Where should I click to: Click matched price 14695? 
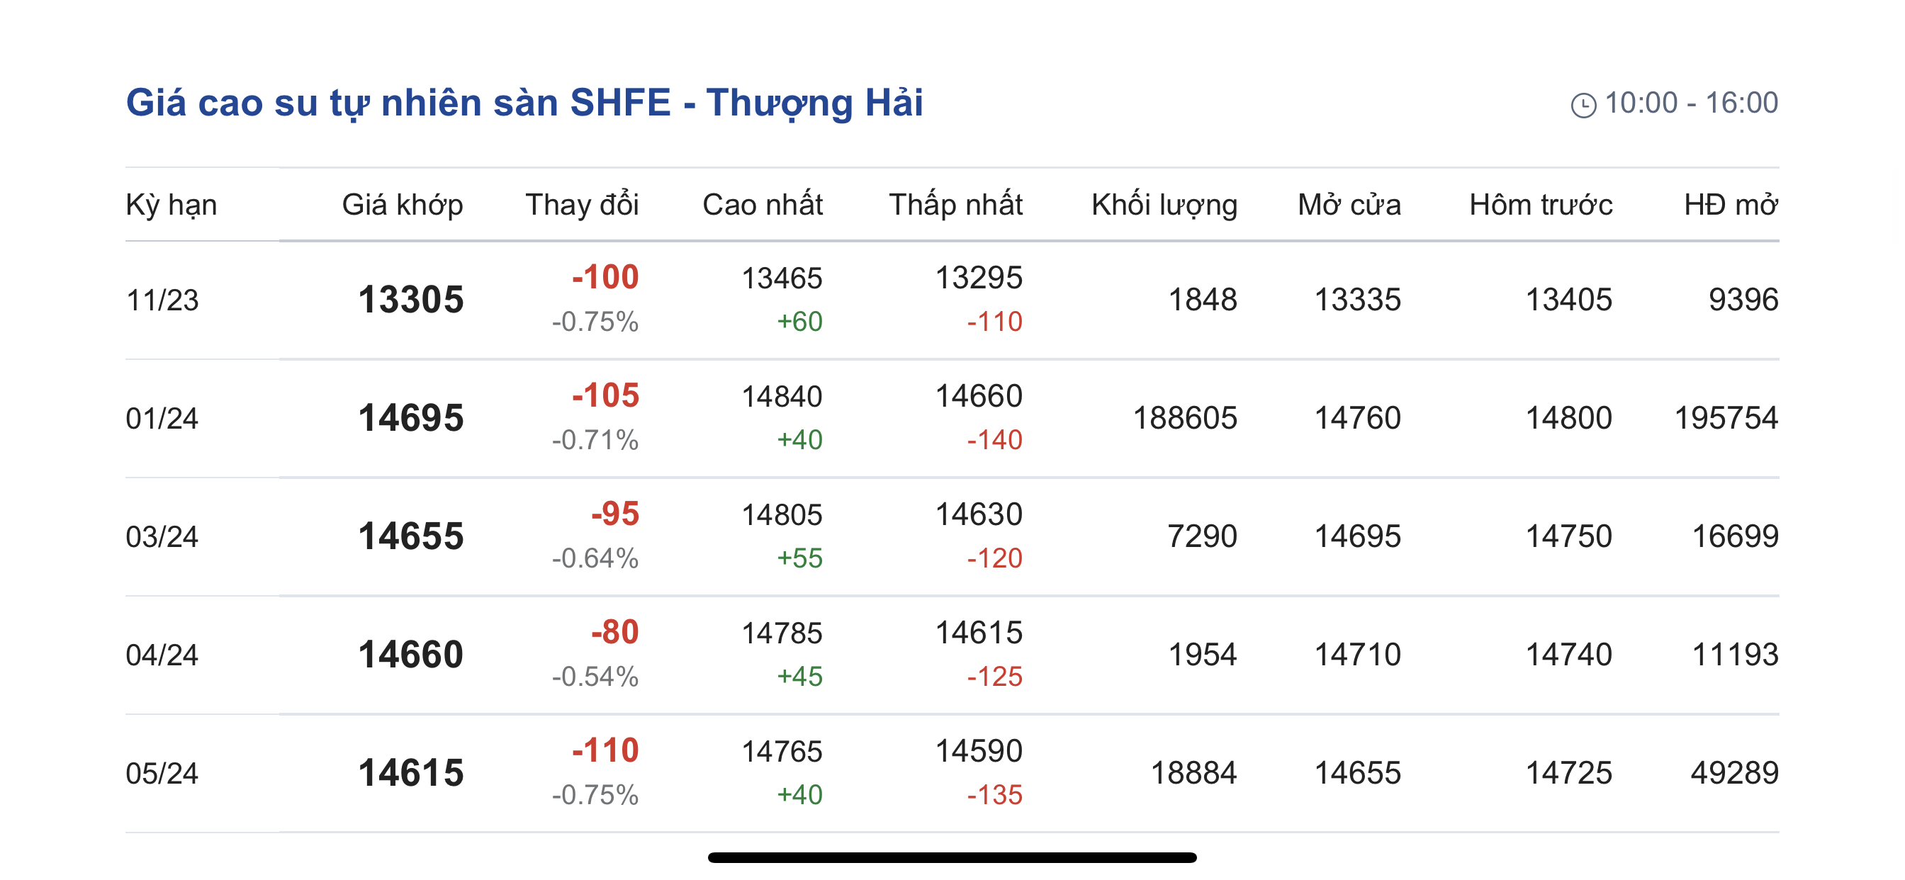pos(410,419)
